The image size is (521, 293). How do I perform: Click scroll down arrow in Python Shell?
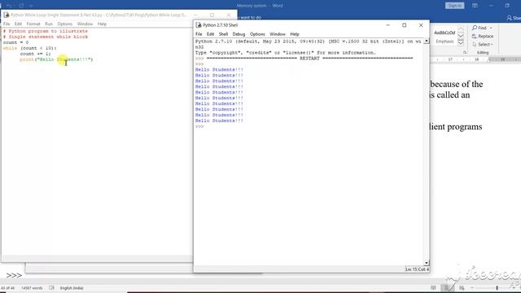(x=427, y=263)
